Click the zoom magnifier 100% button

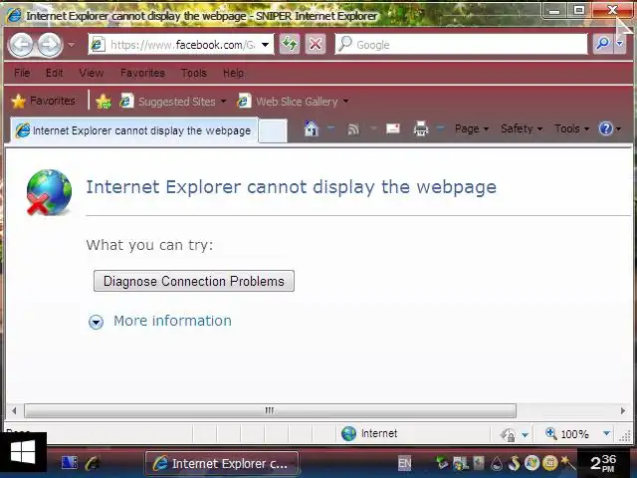(x=568, y=434)
